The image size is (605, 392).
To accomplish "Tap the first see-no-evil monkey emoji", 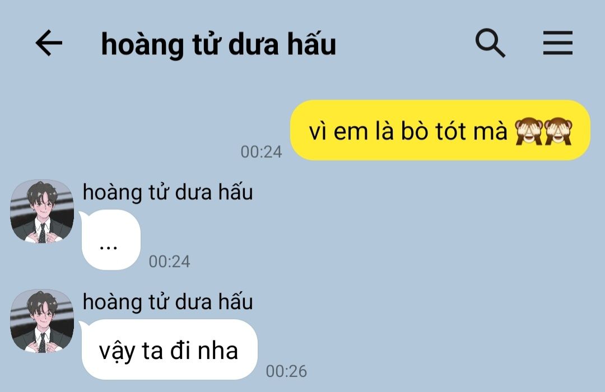I will click(x=529, y=131).
